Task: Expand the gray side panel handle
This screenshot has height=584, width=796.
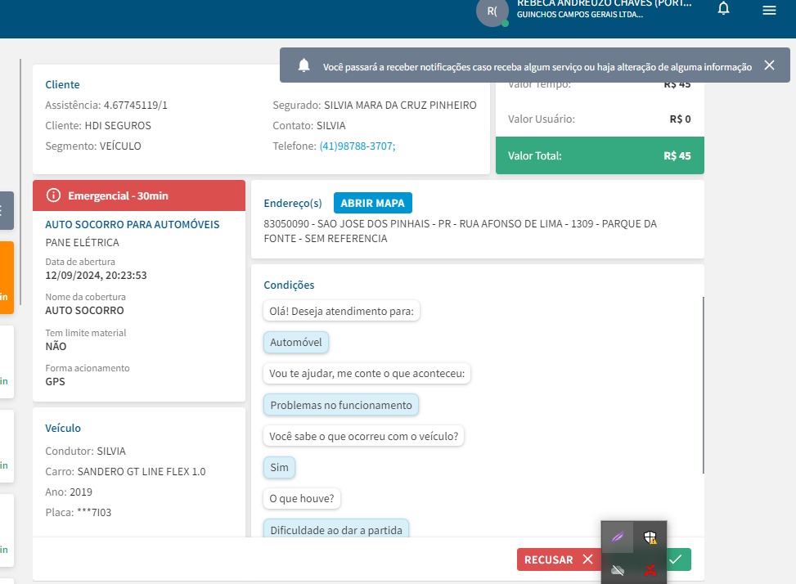Action: [7, 210]
